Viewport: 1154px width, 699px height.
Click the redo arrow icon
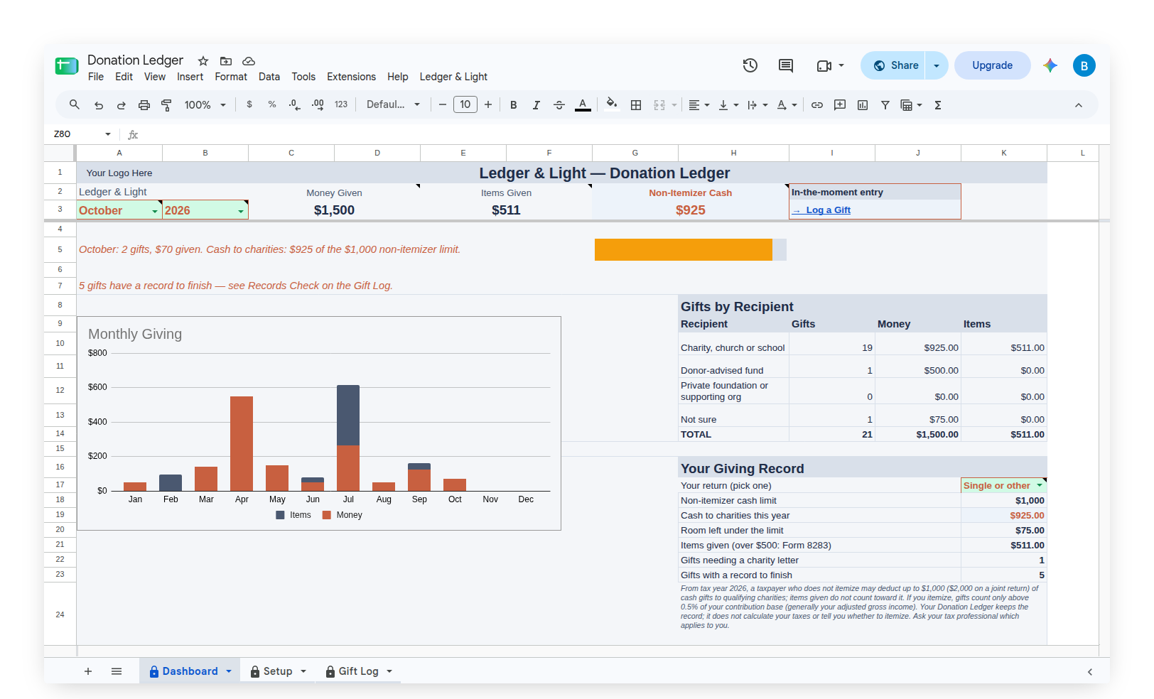click(122, 105)
